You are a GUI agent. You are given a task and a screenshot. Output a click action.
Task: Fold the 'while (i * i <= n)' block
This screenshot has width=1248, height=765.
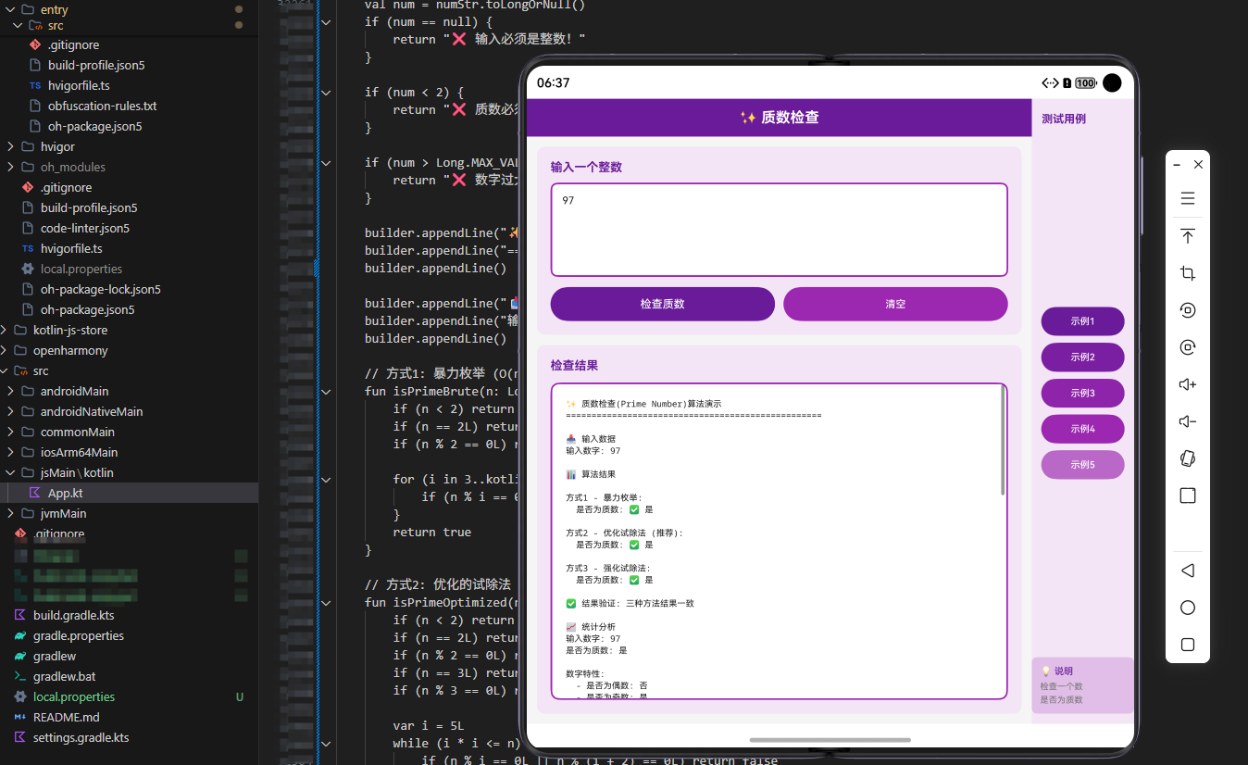click(325, 743)
